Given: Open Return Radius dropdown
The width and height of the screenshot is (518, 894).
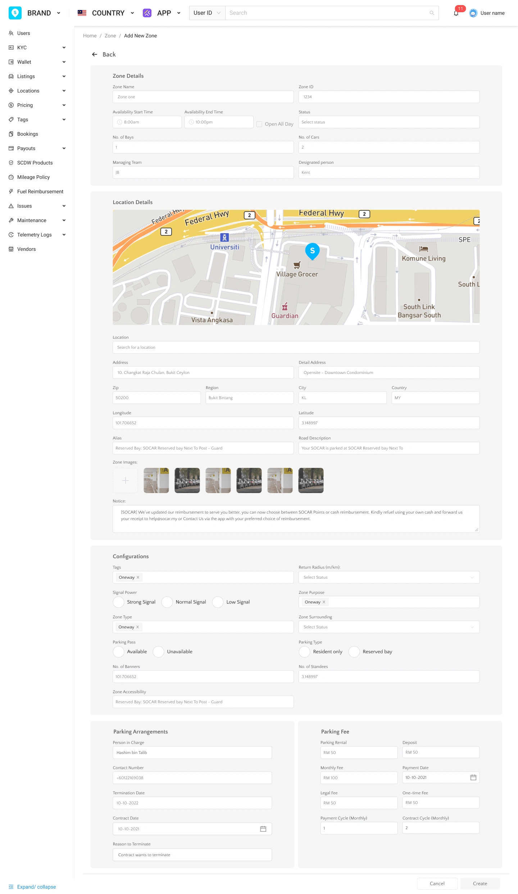Looking at the screenshot, I should [x=389, y=577].
